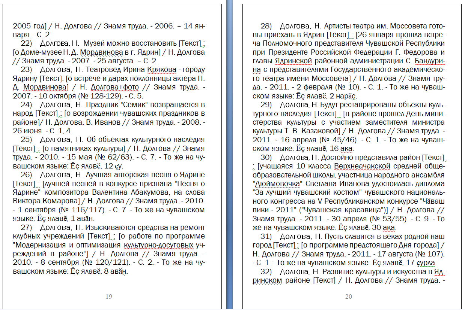The image size is (465, 310).
Task: Click the entry number "23)"
Action: 26,70
